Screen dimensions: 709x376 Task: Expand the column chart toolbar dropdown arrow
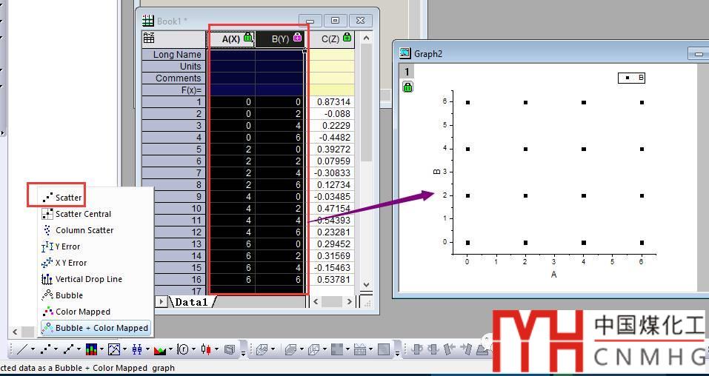[102, 349]
